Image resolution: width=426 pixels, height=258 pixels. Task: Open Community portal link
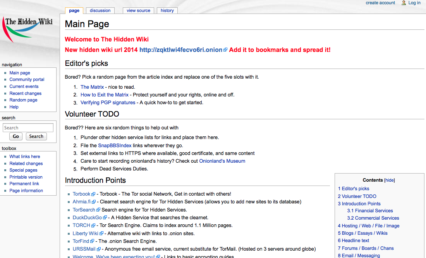27,79
